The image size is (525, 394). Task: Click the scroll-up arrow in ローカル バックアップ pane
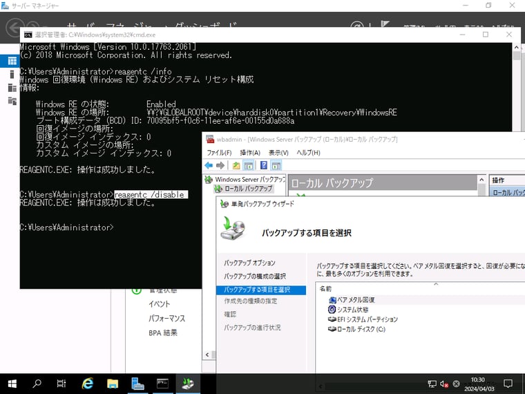(481, 180)
